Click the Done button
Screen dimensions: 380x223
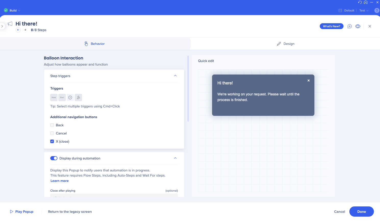point(361,212)
